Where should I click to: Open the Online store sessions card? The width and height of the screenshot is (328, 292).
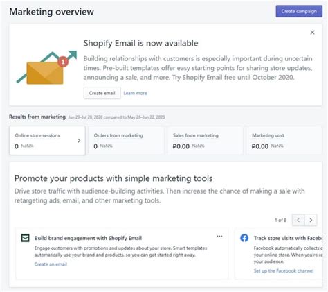(47, 140)
